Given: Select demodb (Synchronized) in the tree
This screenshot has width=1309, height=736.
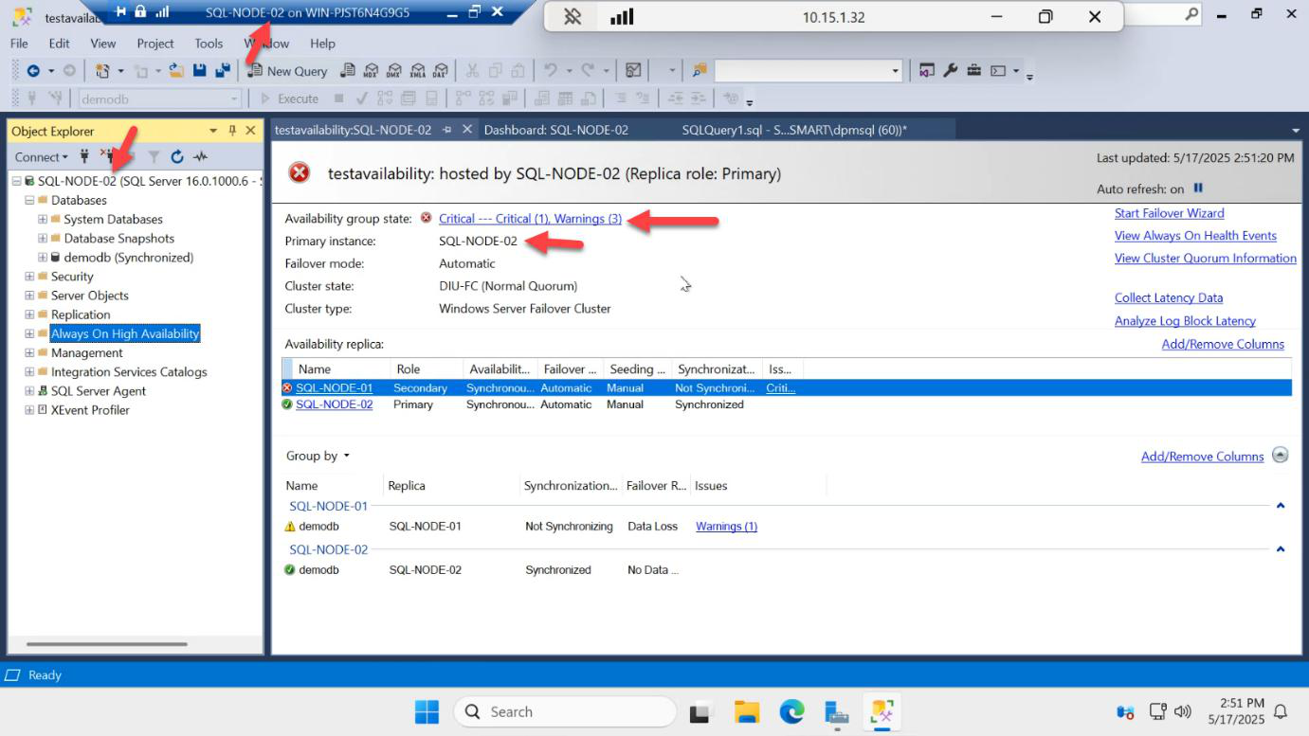Looking at the screenshot, I should pyautogui.click(x=128, y=258).
